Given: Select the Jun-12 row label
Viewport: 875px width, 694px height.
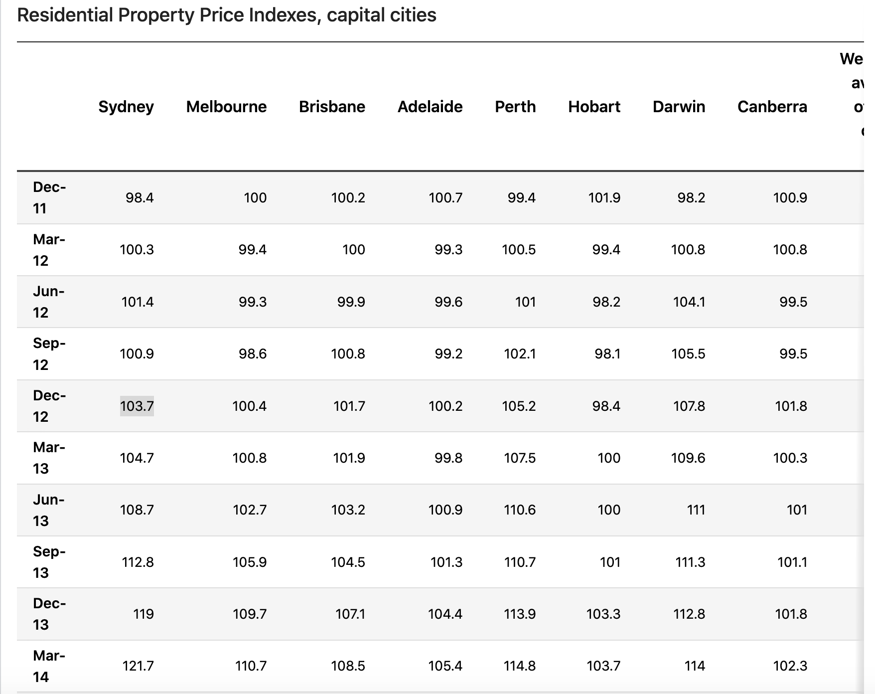Looking at the screenshot, I should click(x=49, y=302).
